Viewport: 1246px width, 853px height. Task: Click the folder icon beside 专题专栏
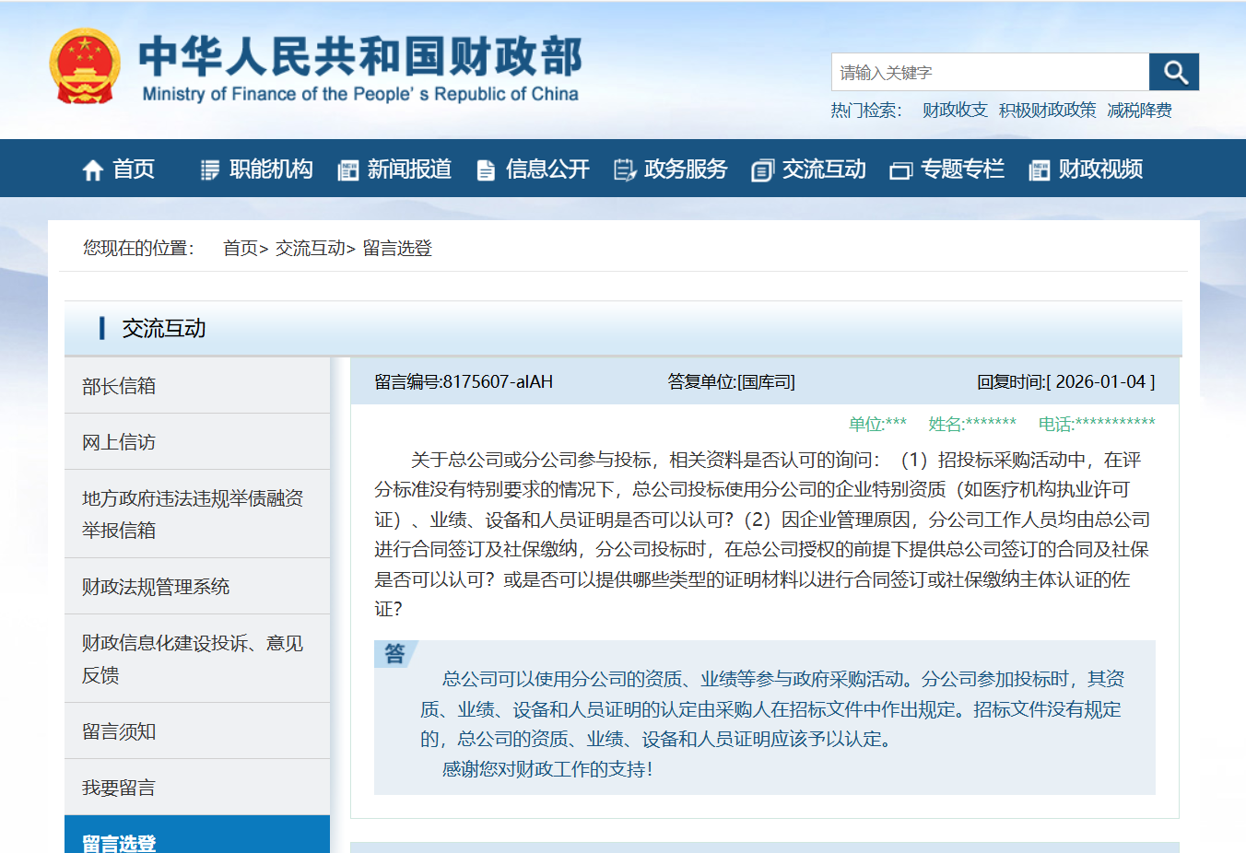tap(900, 171)
